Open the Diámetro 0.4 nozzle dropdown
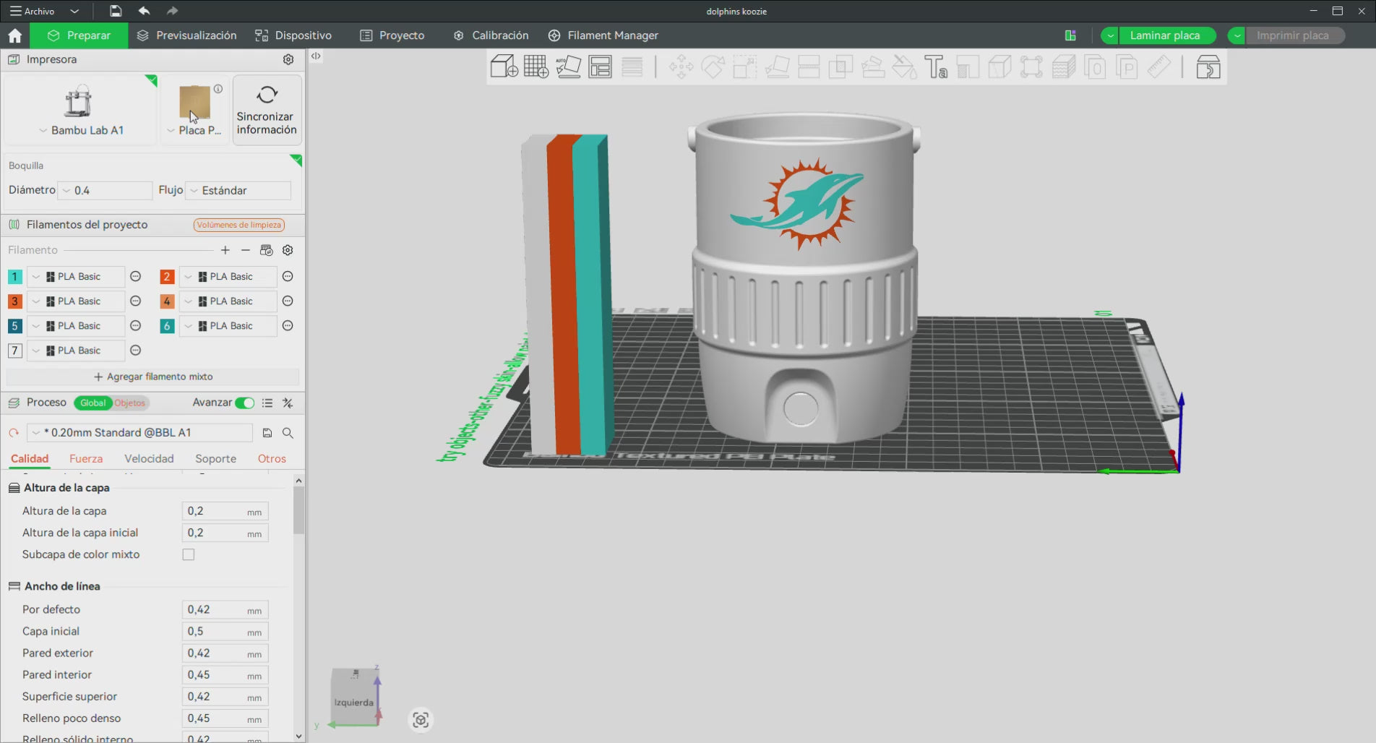1376x743 pixels. click(105, 190)
